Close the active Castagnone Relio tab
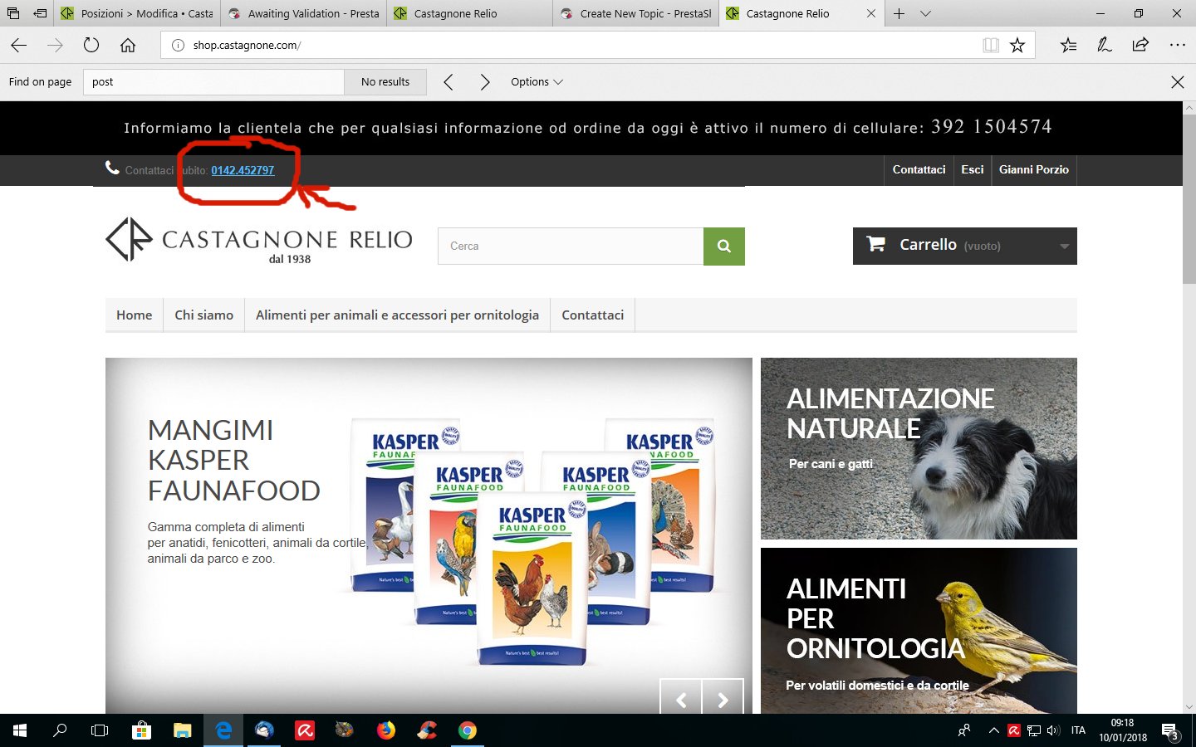 (x=870, y=13)
